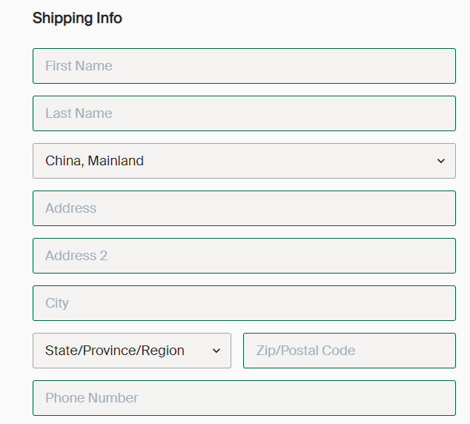
Task: Click into the Last Name field
Action: (x=244, y=113)
